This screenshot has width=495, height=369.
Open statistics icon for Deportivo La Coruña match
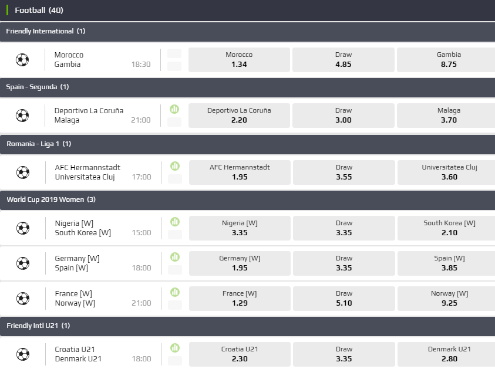(174, 109)
